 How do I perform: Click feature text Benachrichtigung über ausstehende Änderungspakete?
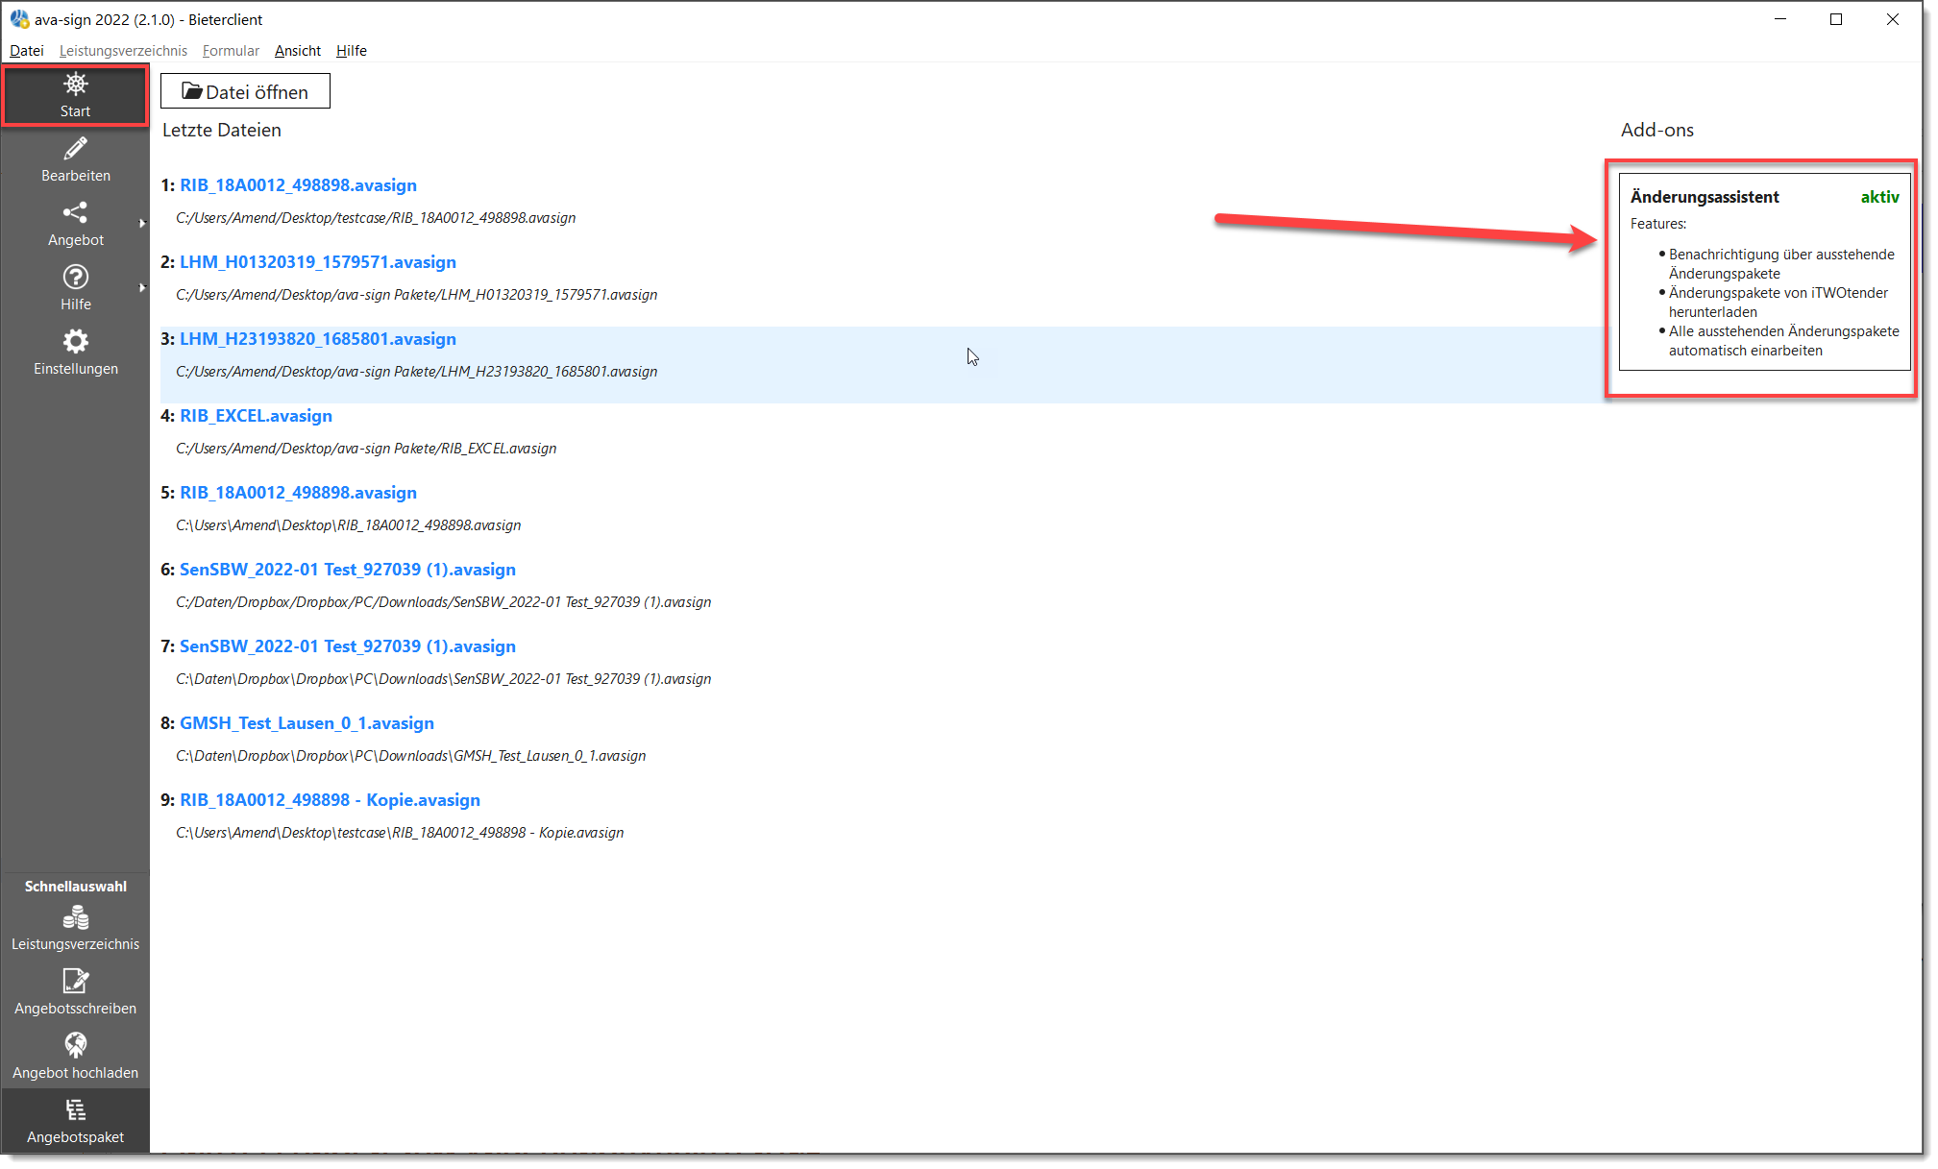1781,264
